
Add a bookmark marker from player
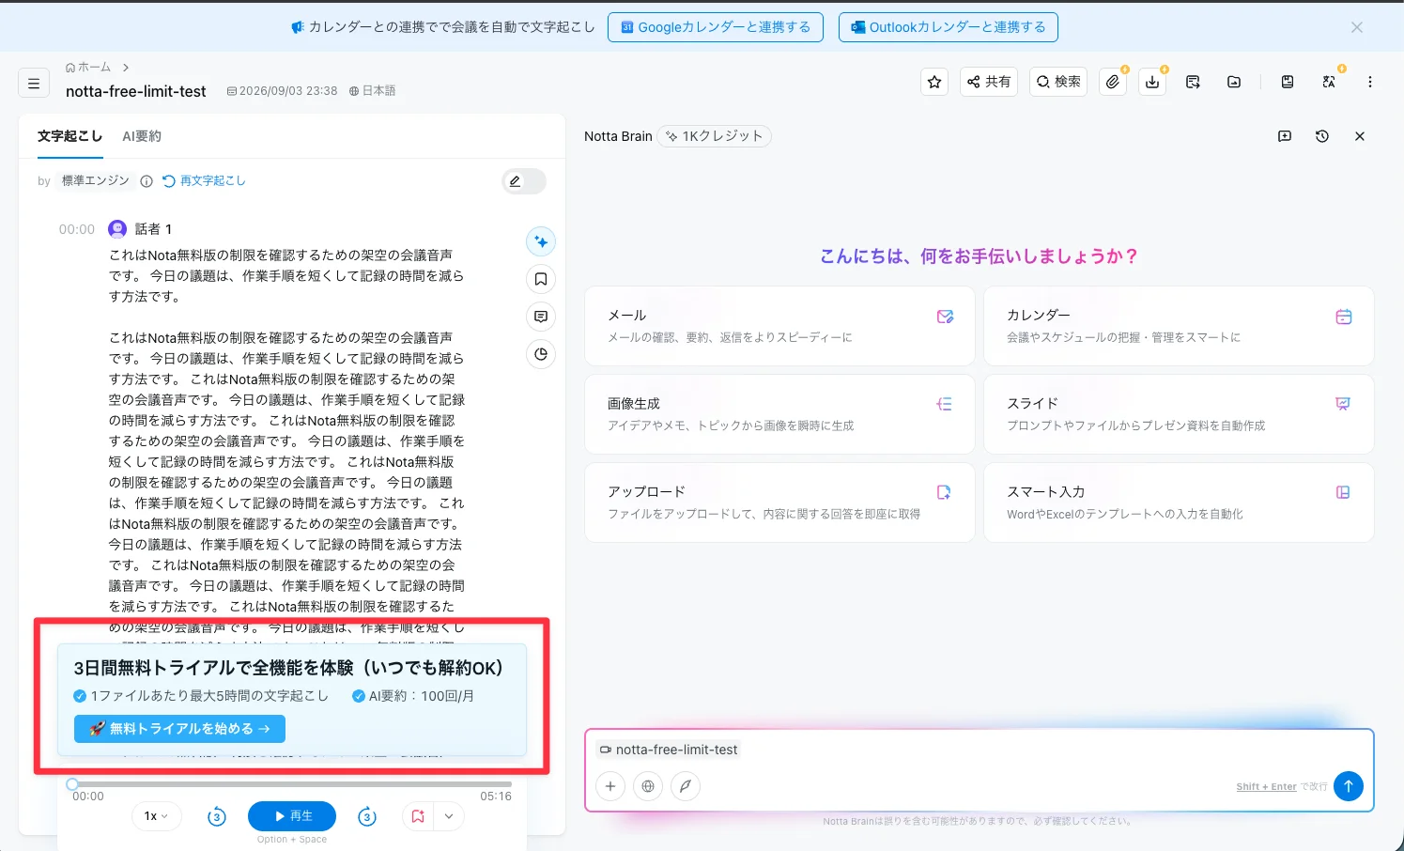(418, 816)
